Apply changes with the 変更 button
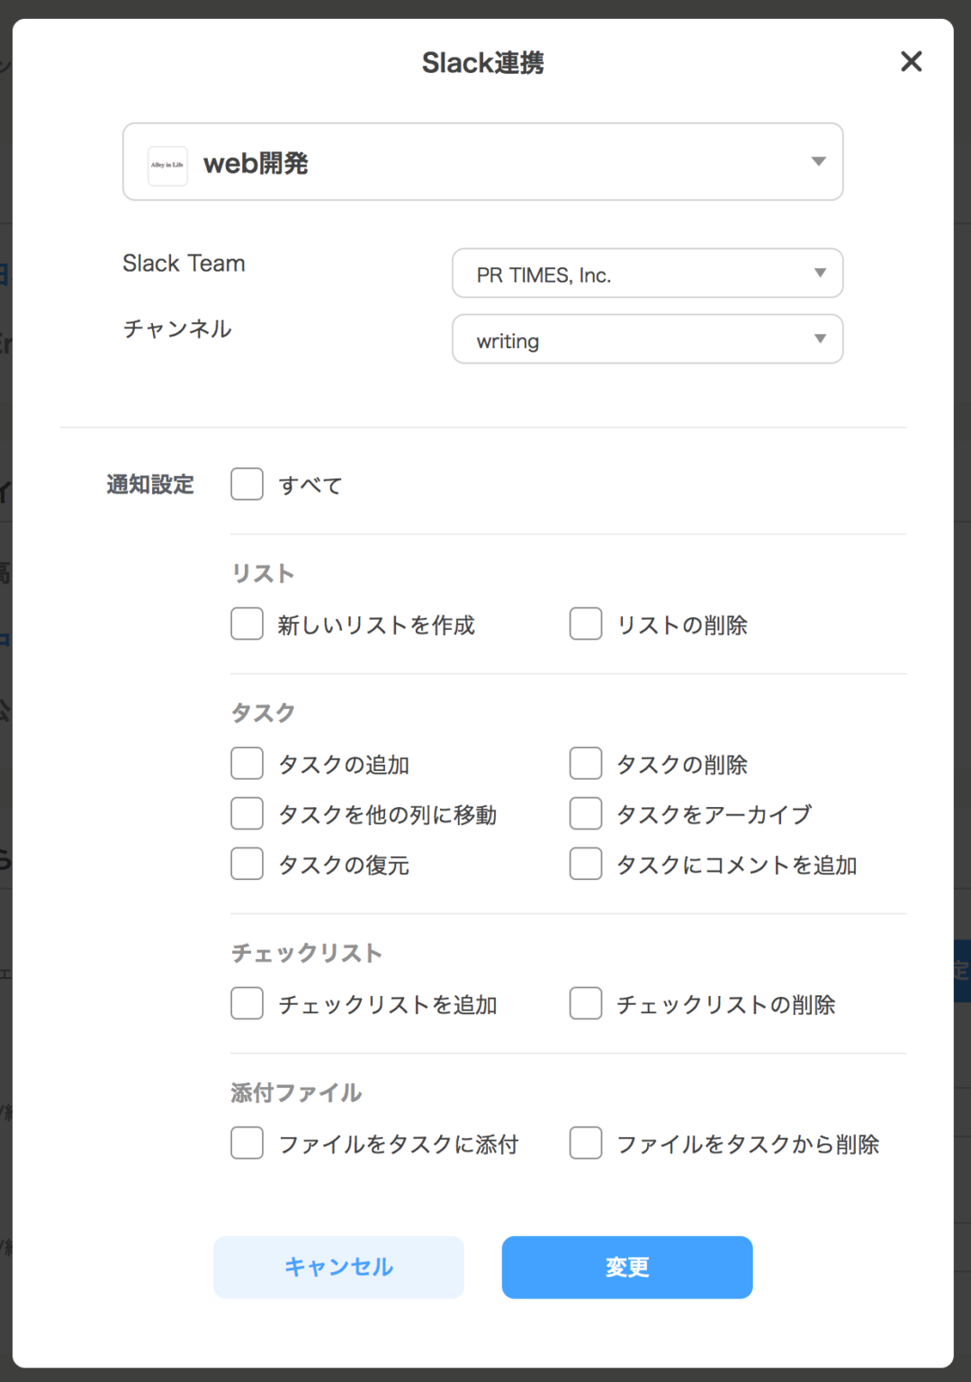Viewport: 971px width, 1382px height. 626,1267
